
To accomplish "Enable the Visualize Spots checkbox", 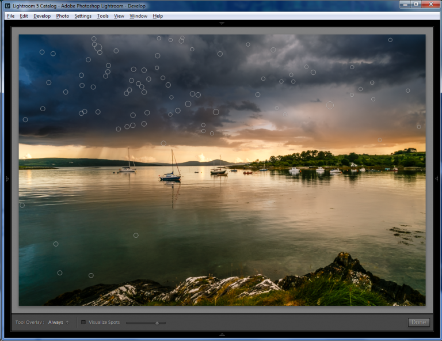I will (x=83, y=322).
